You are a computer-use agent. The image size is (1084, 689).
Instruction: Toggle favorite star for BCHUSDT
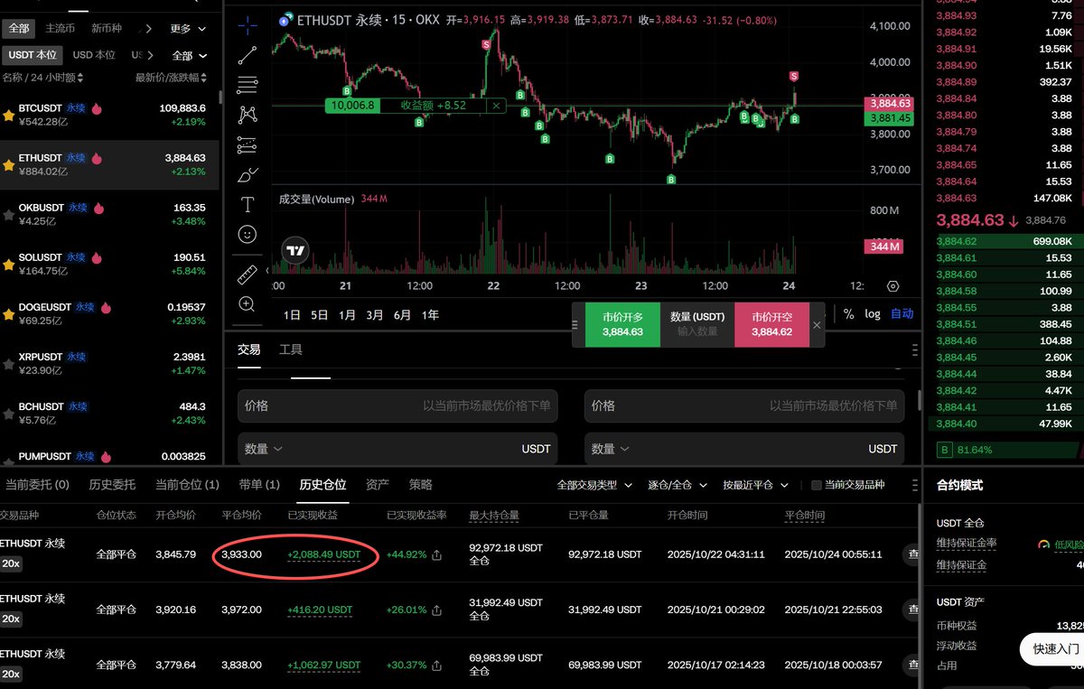click(9, 414)
